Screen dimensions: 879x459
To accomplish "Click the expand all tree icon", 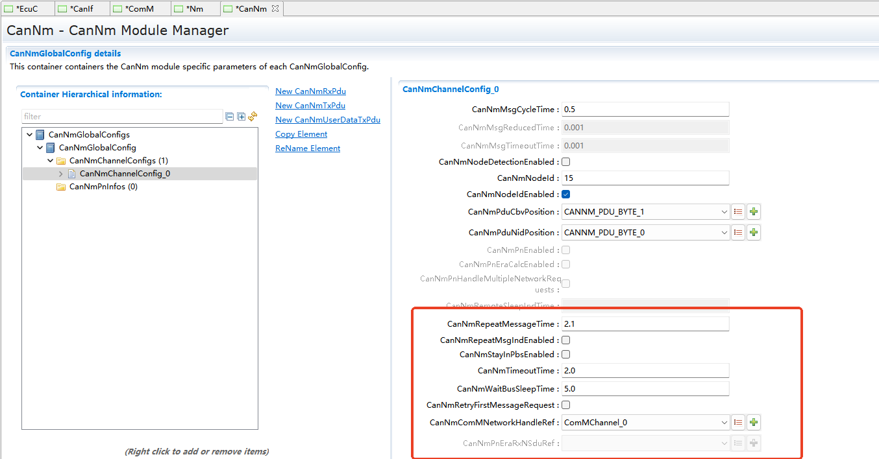I will [x=241, y=117].
